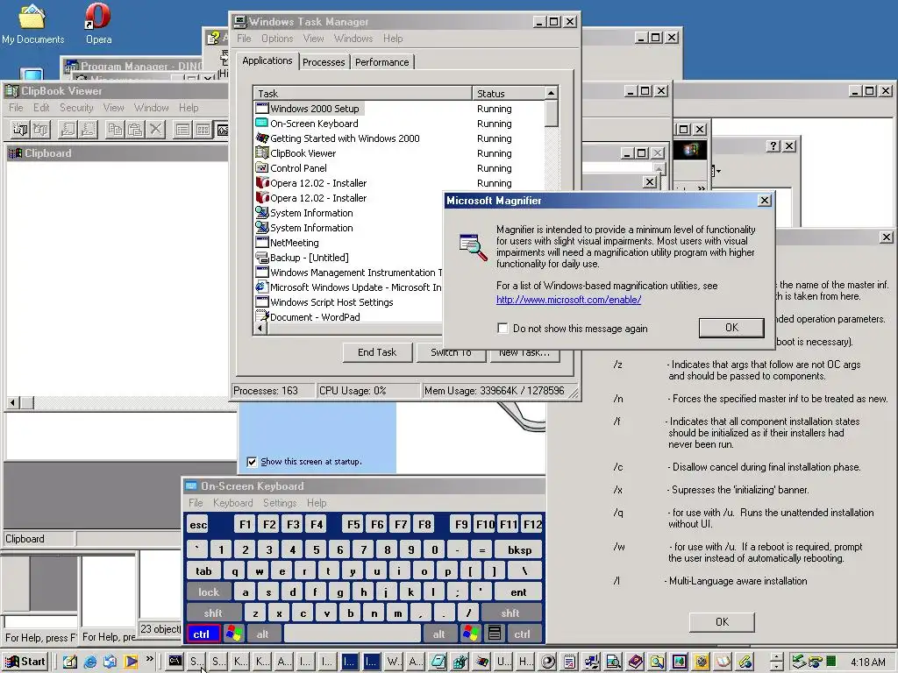This screenshot has height=673, width=898.
Task: Select Thumbnails view icon in ClipBook toolbar
Action: 203,130
